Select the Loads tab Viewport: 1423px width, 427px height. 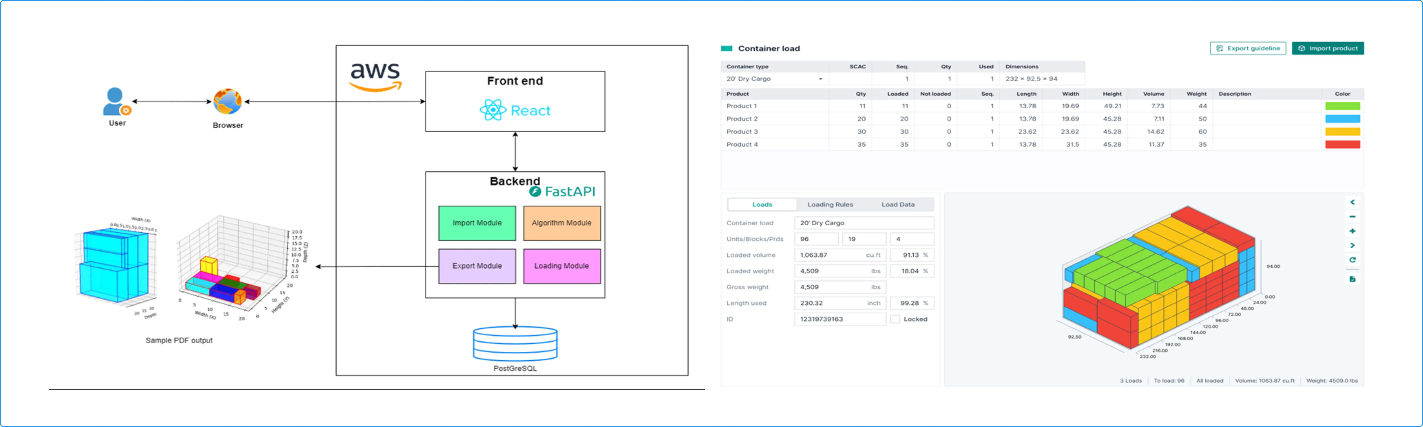(762, 204)
